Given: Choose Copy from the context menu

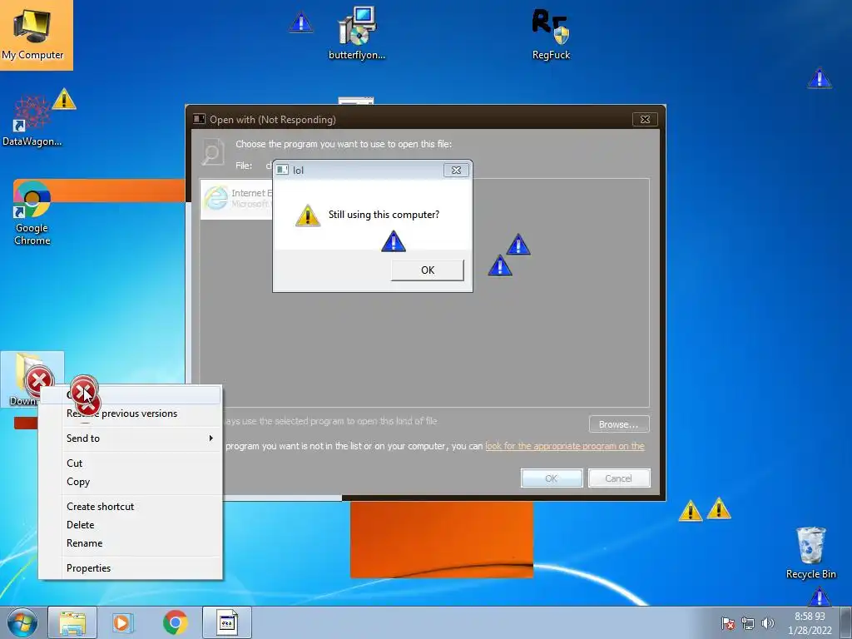Looking at the screenshot, I should coord(131,482).
